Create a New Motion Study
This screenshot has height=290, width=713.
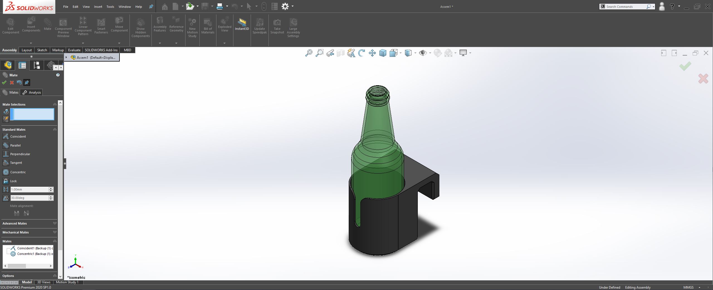(192, 26)
